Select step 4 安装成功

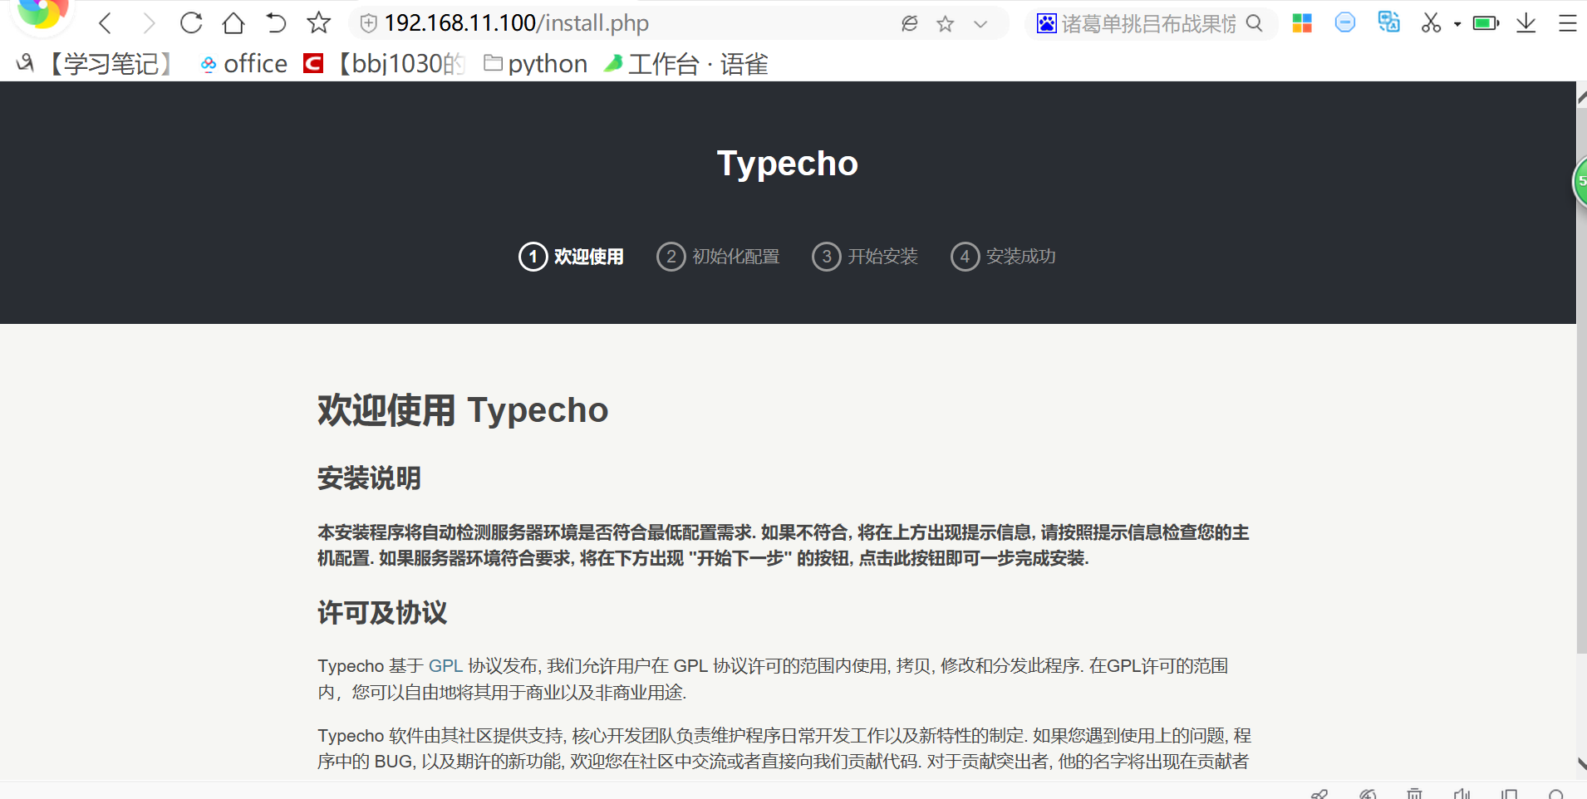coord(1004,257)
